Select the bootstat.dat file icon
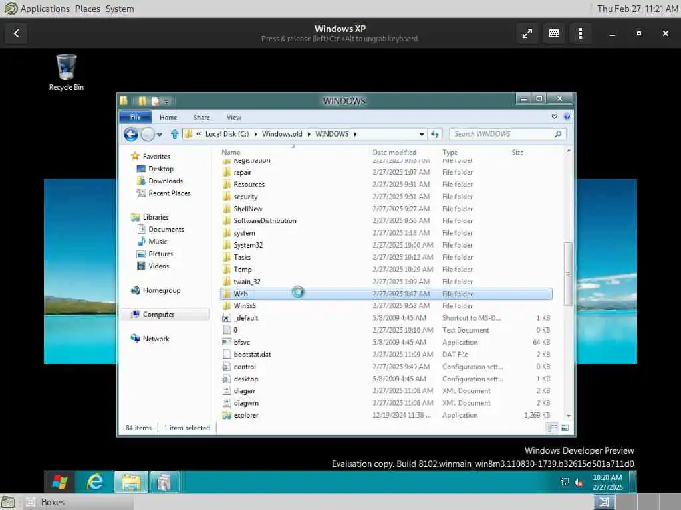 click(x=226, y=355)
